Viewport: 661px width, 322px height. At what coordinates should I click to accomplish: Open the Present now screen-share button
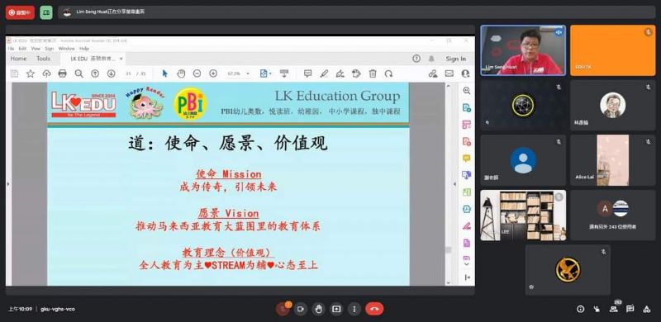coord(336,309)
